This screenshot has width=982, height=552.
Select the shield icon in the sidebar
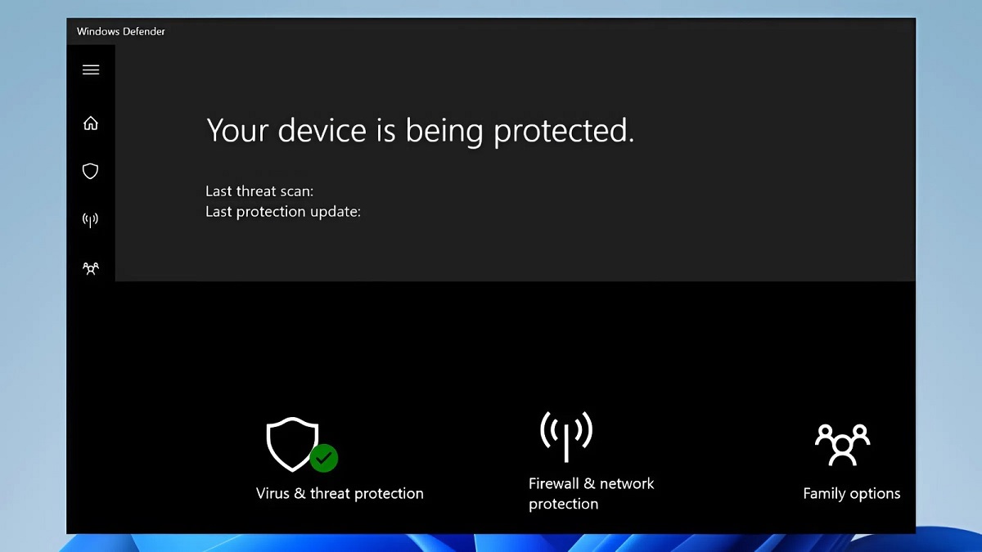(x=91, y=171)
